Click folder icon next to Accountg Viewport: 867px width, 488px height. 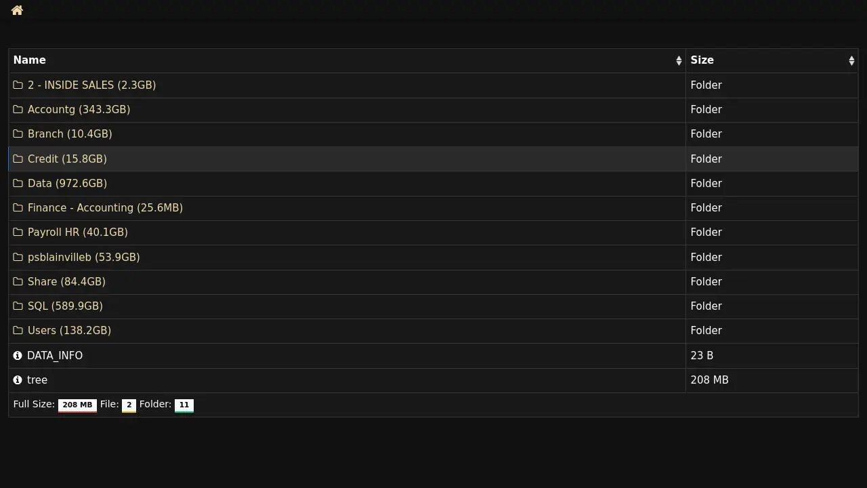18,110
